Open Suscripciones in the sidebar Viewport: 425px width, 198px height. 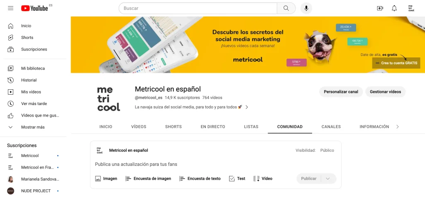click(35, 50)
